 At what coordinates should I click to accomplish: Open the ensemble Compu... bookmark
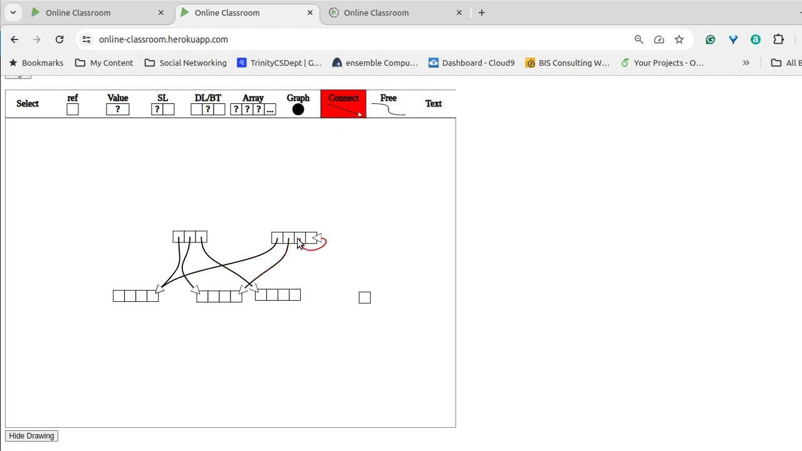coord(375,63)
